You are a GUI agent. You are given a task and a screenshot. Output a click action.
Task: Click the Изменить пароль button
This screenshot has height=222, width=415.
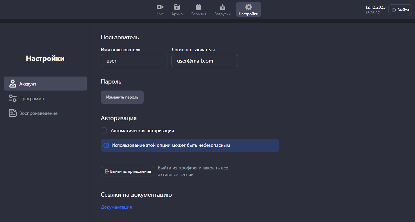pos(122,97)
